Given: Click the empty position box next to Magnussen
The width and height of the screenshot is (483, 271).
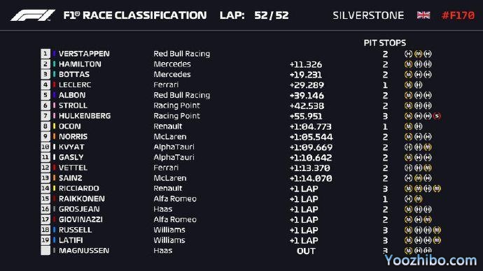Looking at the screenshot, I should coord(45,251).
